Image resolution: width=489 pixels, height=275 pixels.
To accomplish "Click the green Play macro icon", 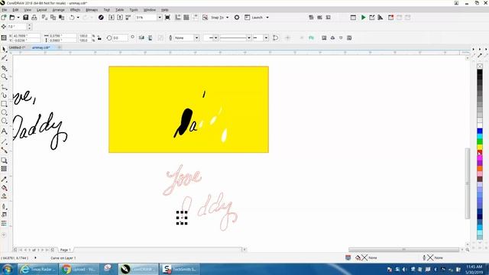I will (364, 18).
